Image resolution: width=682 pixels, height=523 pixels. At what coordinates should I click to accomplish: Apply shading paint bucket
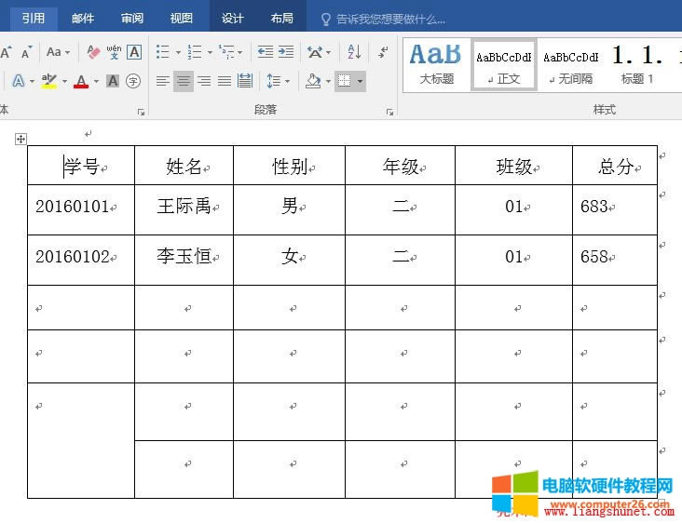(x=313, y=81)
